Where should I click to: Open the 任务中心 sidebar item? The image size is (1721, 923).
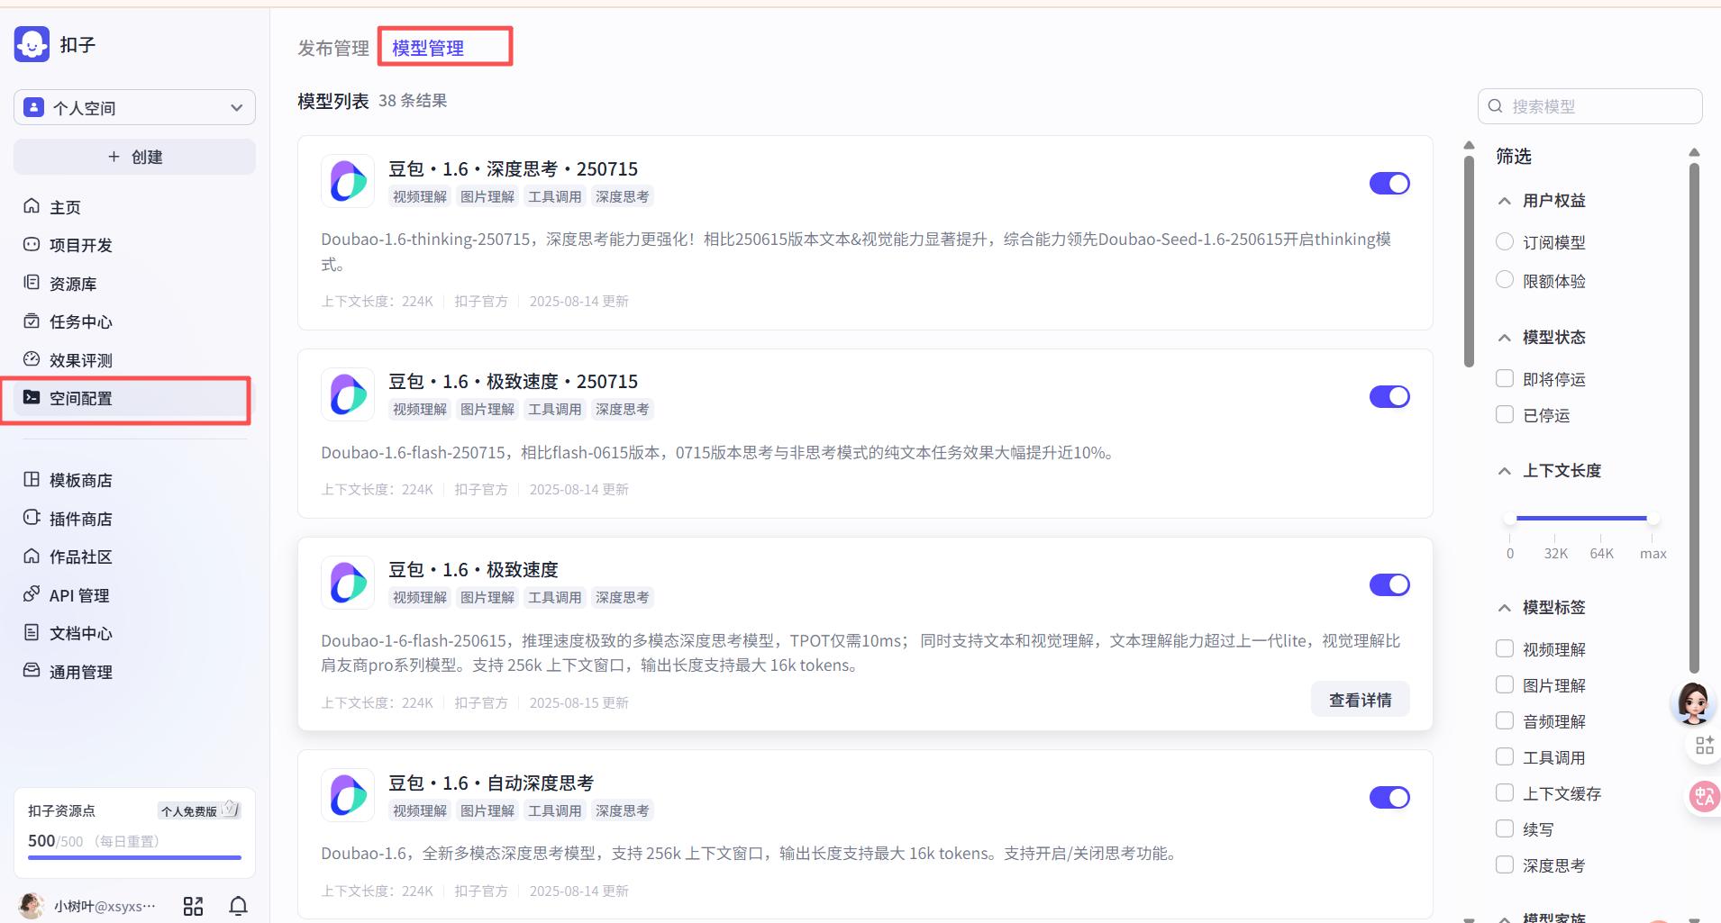79,321
